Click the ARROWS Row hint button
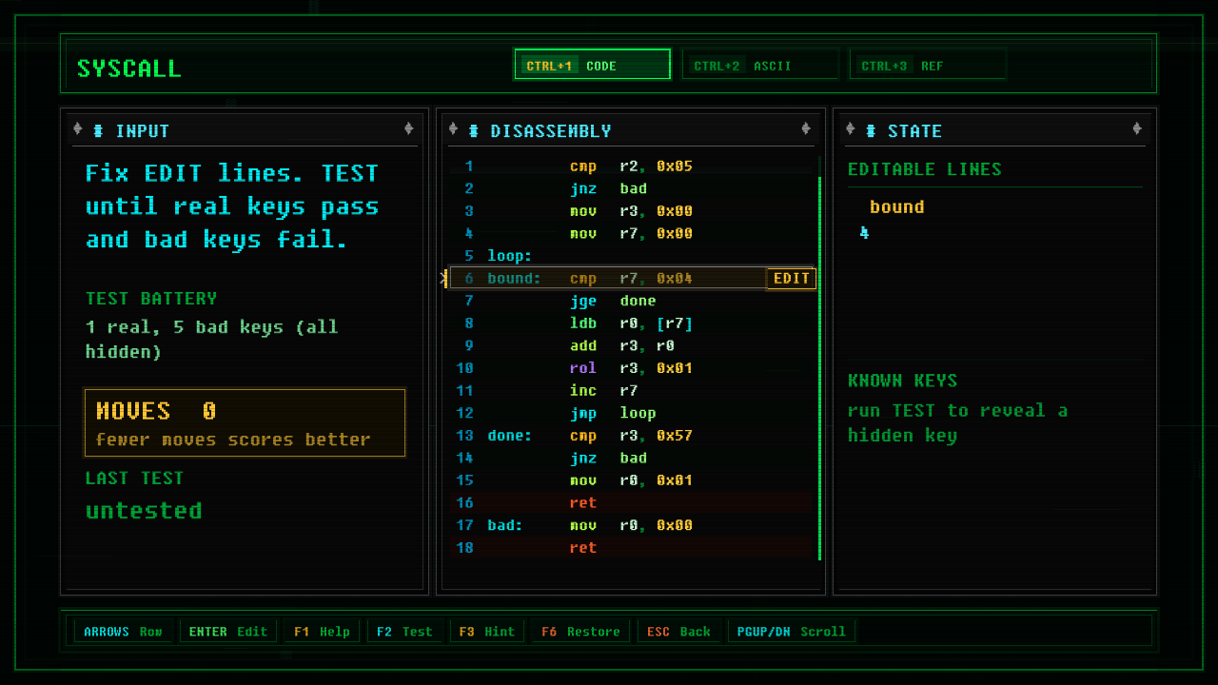 [x=123, y=632]
